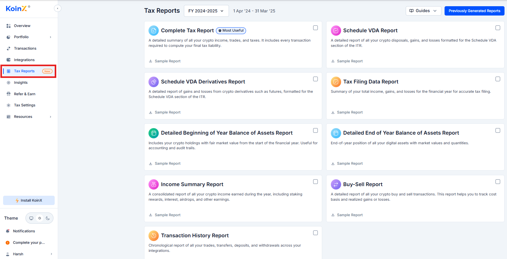Collapse the sidebar with the arrow button
Viewport: 507px width, 259px height.
pyautogui.click(x=57, y=8)
